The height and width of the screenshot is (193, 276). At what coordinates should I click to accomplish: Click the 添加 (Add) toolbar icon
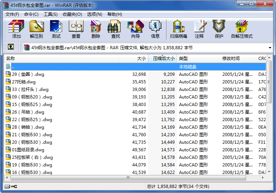[16, 29]
